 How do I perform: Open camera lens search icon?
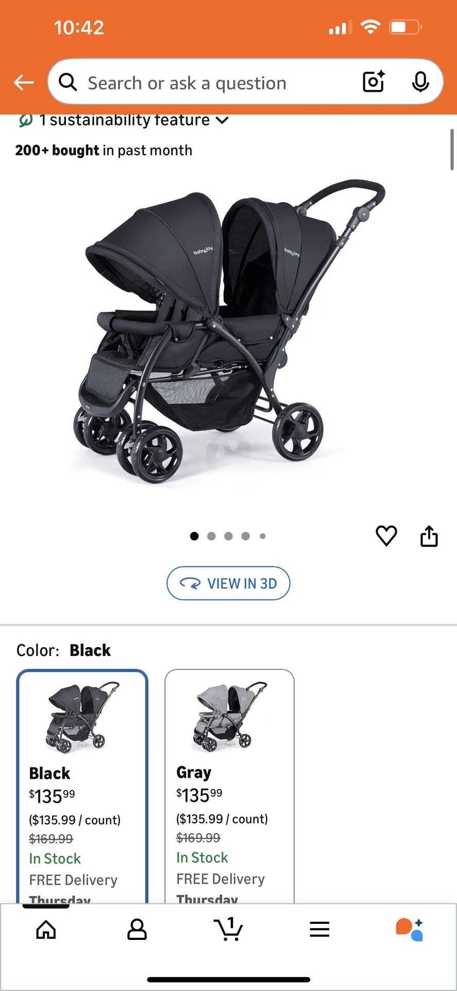click(x=374, y=82)
